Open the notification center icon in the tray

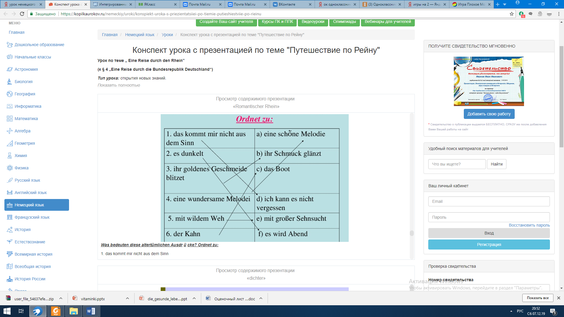(x=553, y=311)
